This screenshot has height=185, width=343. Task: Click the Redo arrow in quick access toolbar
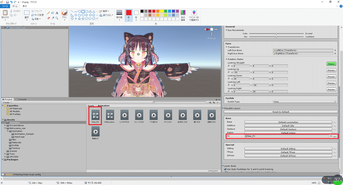15,2
